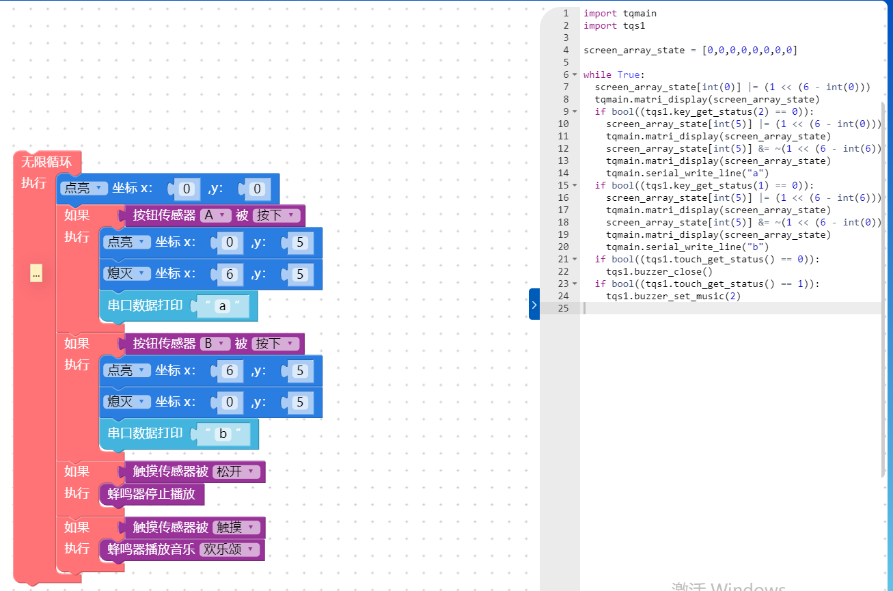893x591 pixels.
Task: Collapse the code panel with blue arrow tab
Action: click(534, 304)
